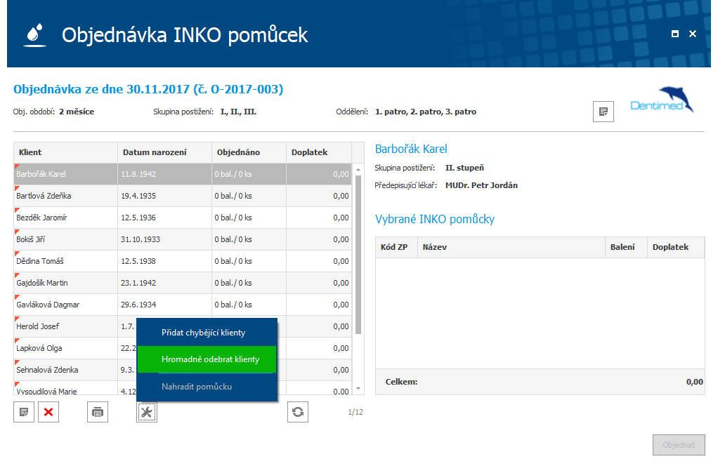Viewport: 718px width, 466px height.
Task: Click the I., II., III. group value
Action: [x=238, y=112]
